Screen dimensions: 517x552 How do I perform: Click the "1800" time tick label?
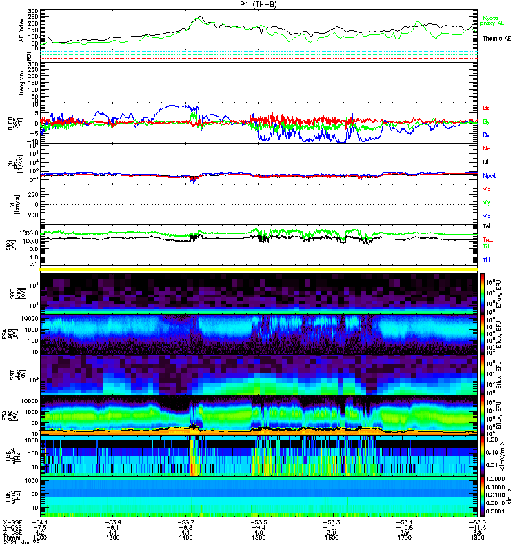(x=477, y=538)
